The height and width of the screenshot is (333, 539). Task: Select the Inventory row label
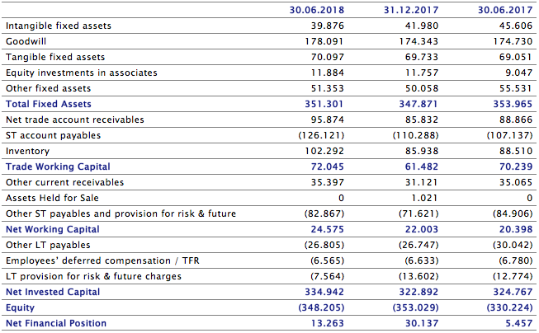pyautogui.click(x=27, y=151)
